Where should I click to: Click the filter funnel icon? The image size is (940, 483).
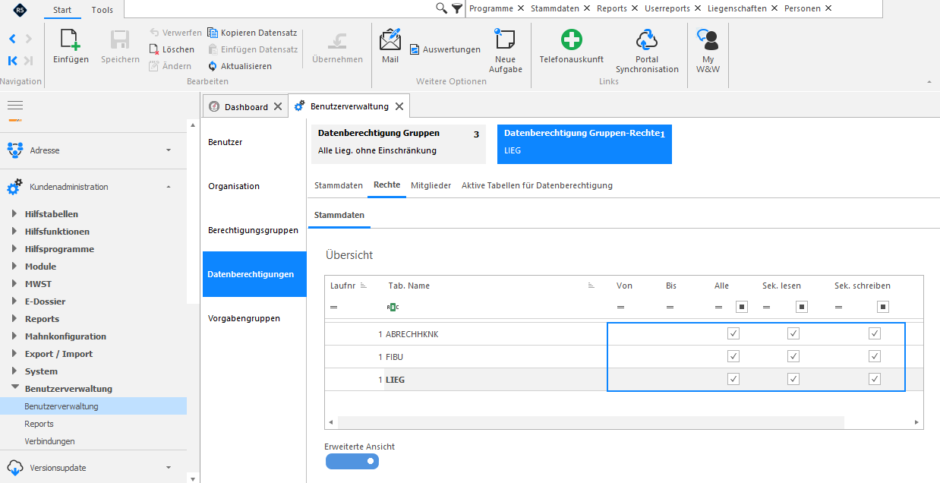click(456, 8)
